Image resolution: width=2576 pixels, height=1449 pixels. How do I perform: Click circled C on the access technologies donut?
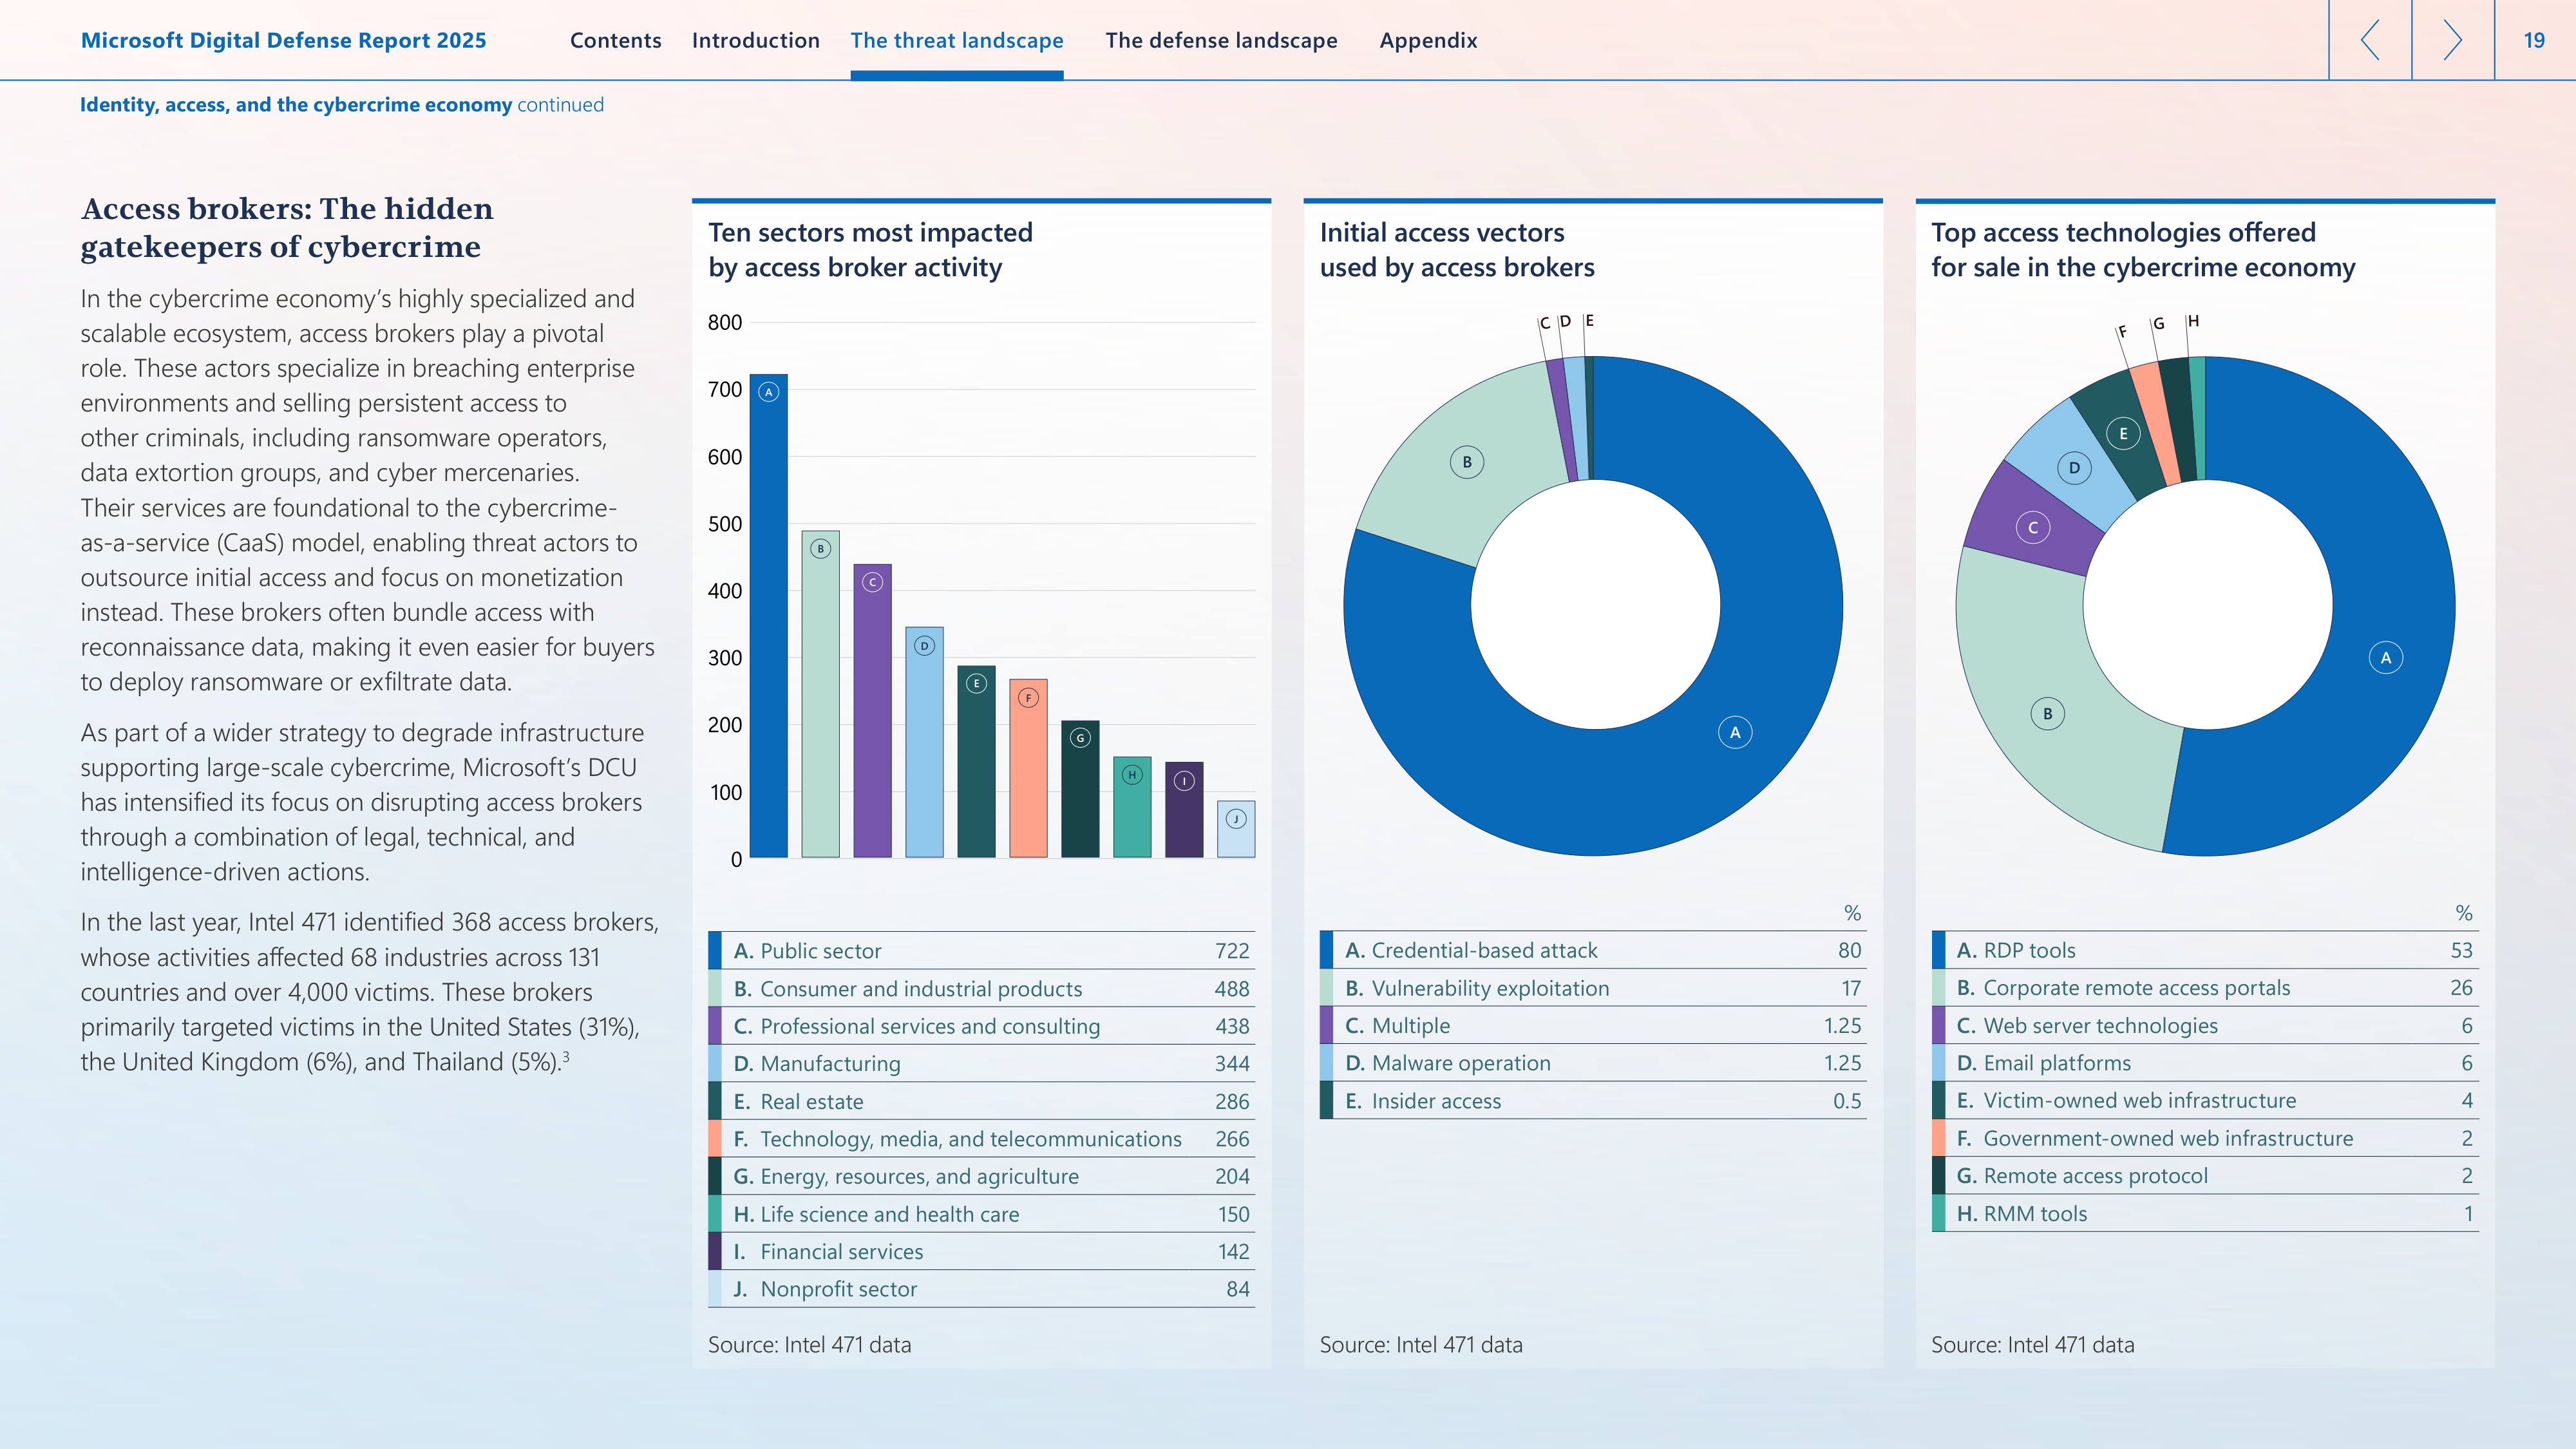click(2033, 528)
